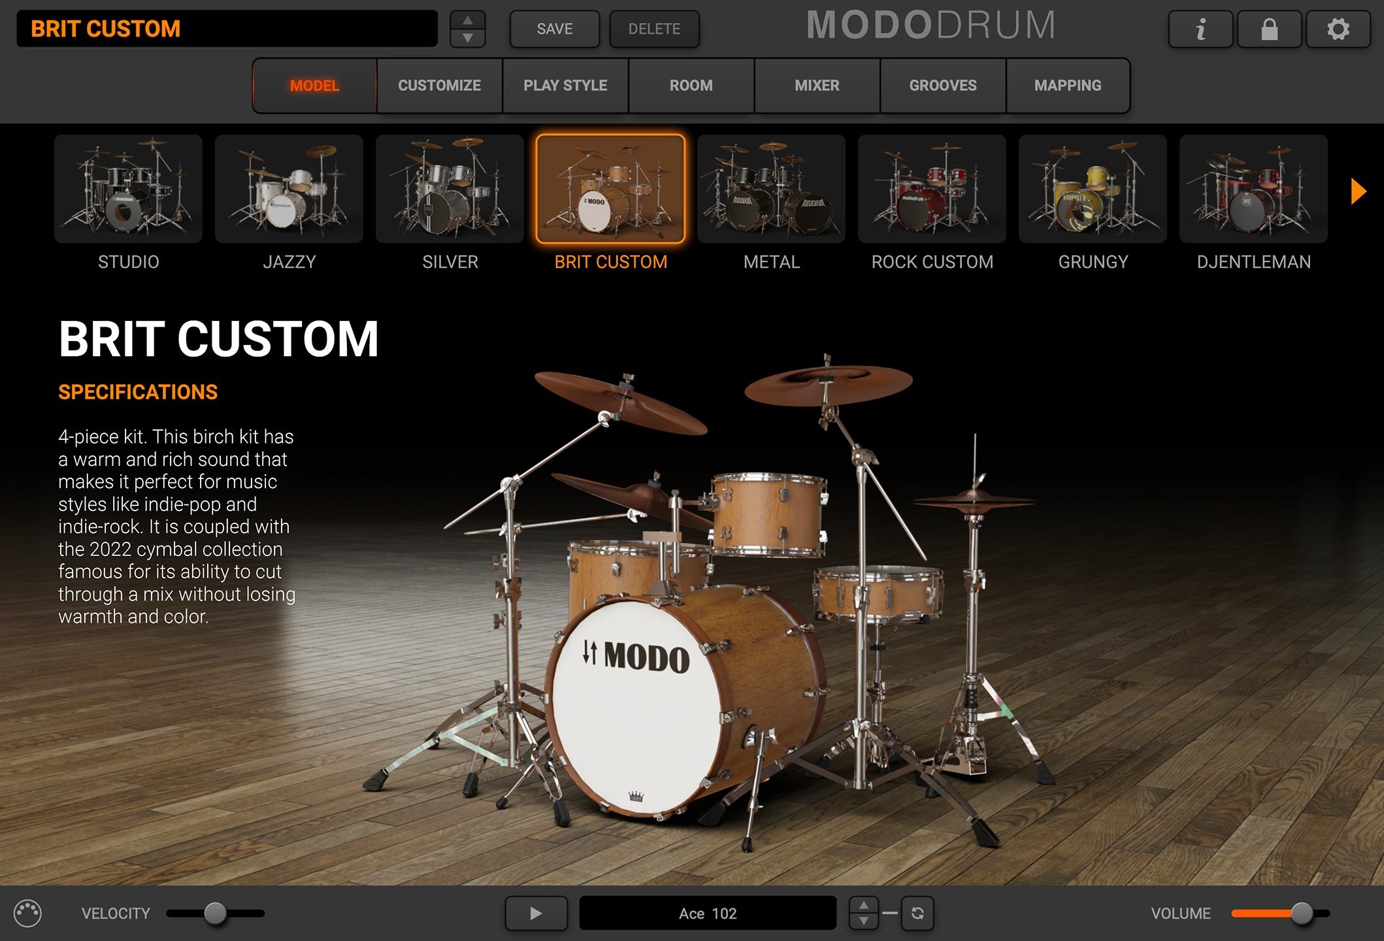Click the settings gear icon
Viewport: 1384px width, 941px height.
point(1338,29)
